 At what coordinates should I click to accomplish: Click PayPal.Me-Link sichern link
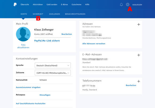tap(47, 41)
